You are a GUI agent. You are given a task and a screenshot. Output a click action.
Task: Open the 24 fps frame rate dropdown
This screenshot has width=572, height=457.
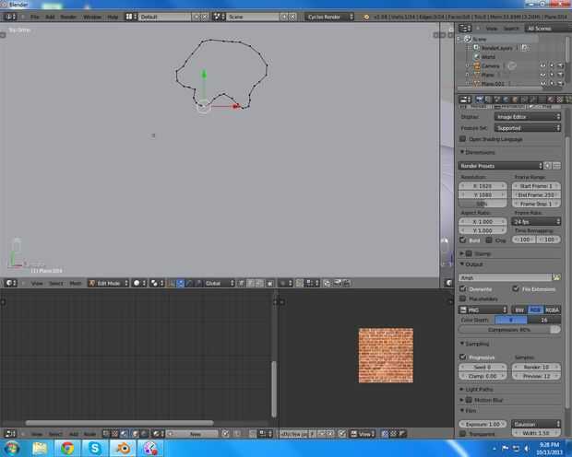(x=536, y=221)
